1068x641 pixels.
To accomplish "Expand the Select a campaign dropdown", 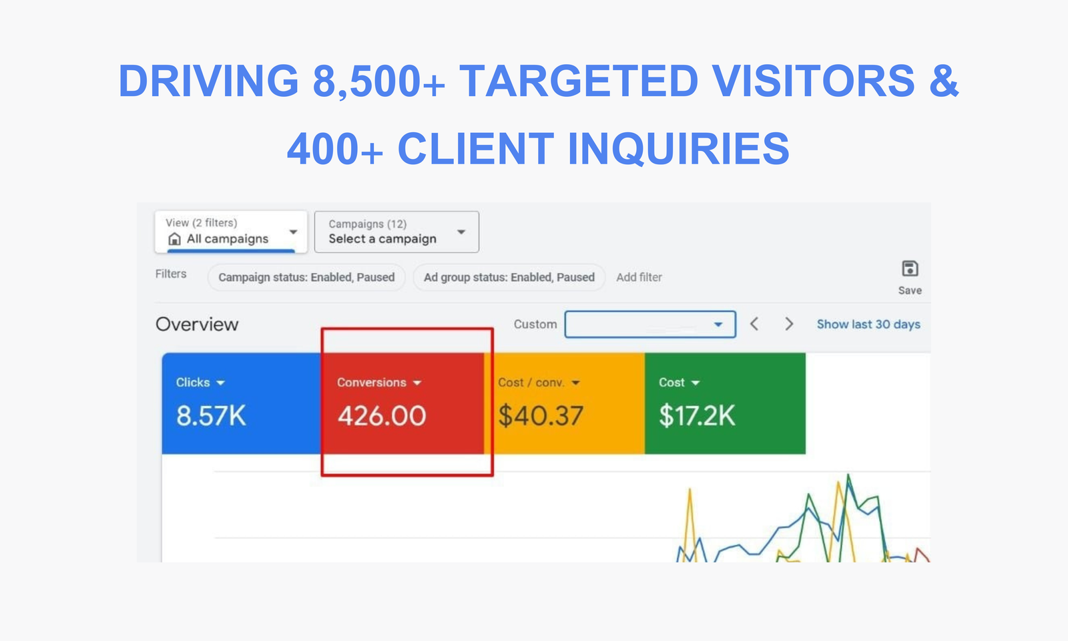I will tap(461, 232).
